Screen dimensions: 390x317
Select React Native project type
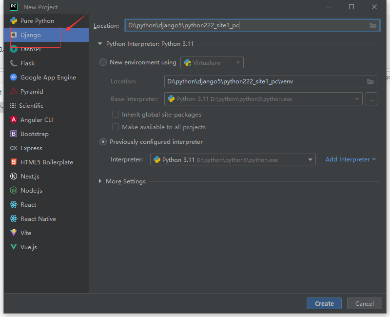tap(46, 218)
